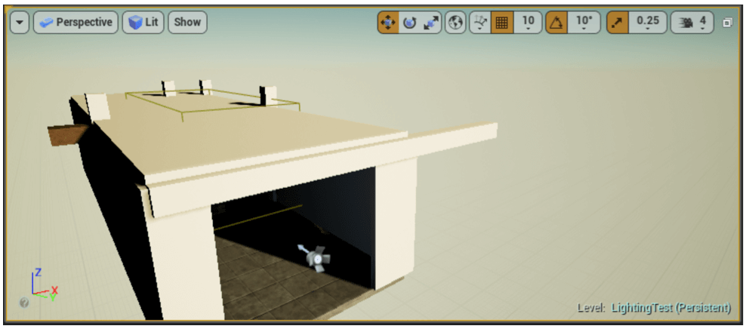Toggle scale snapping
Viewport: 746px width, 329px height.
tap(618, 23)
